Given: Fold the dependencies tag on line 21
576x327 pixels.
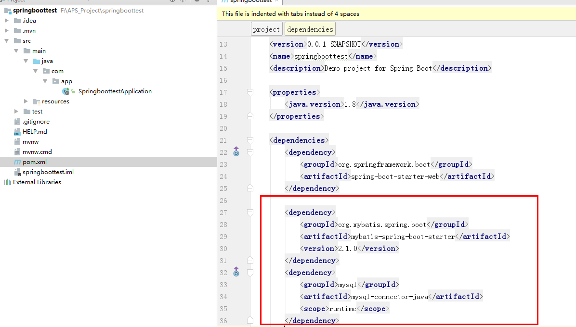Looking at the screenshot, I should [250, 140].
